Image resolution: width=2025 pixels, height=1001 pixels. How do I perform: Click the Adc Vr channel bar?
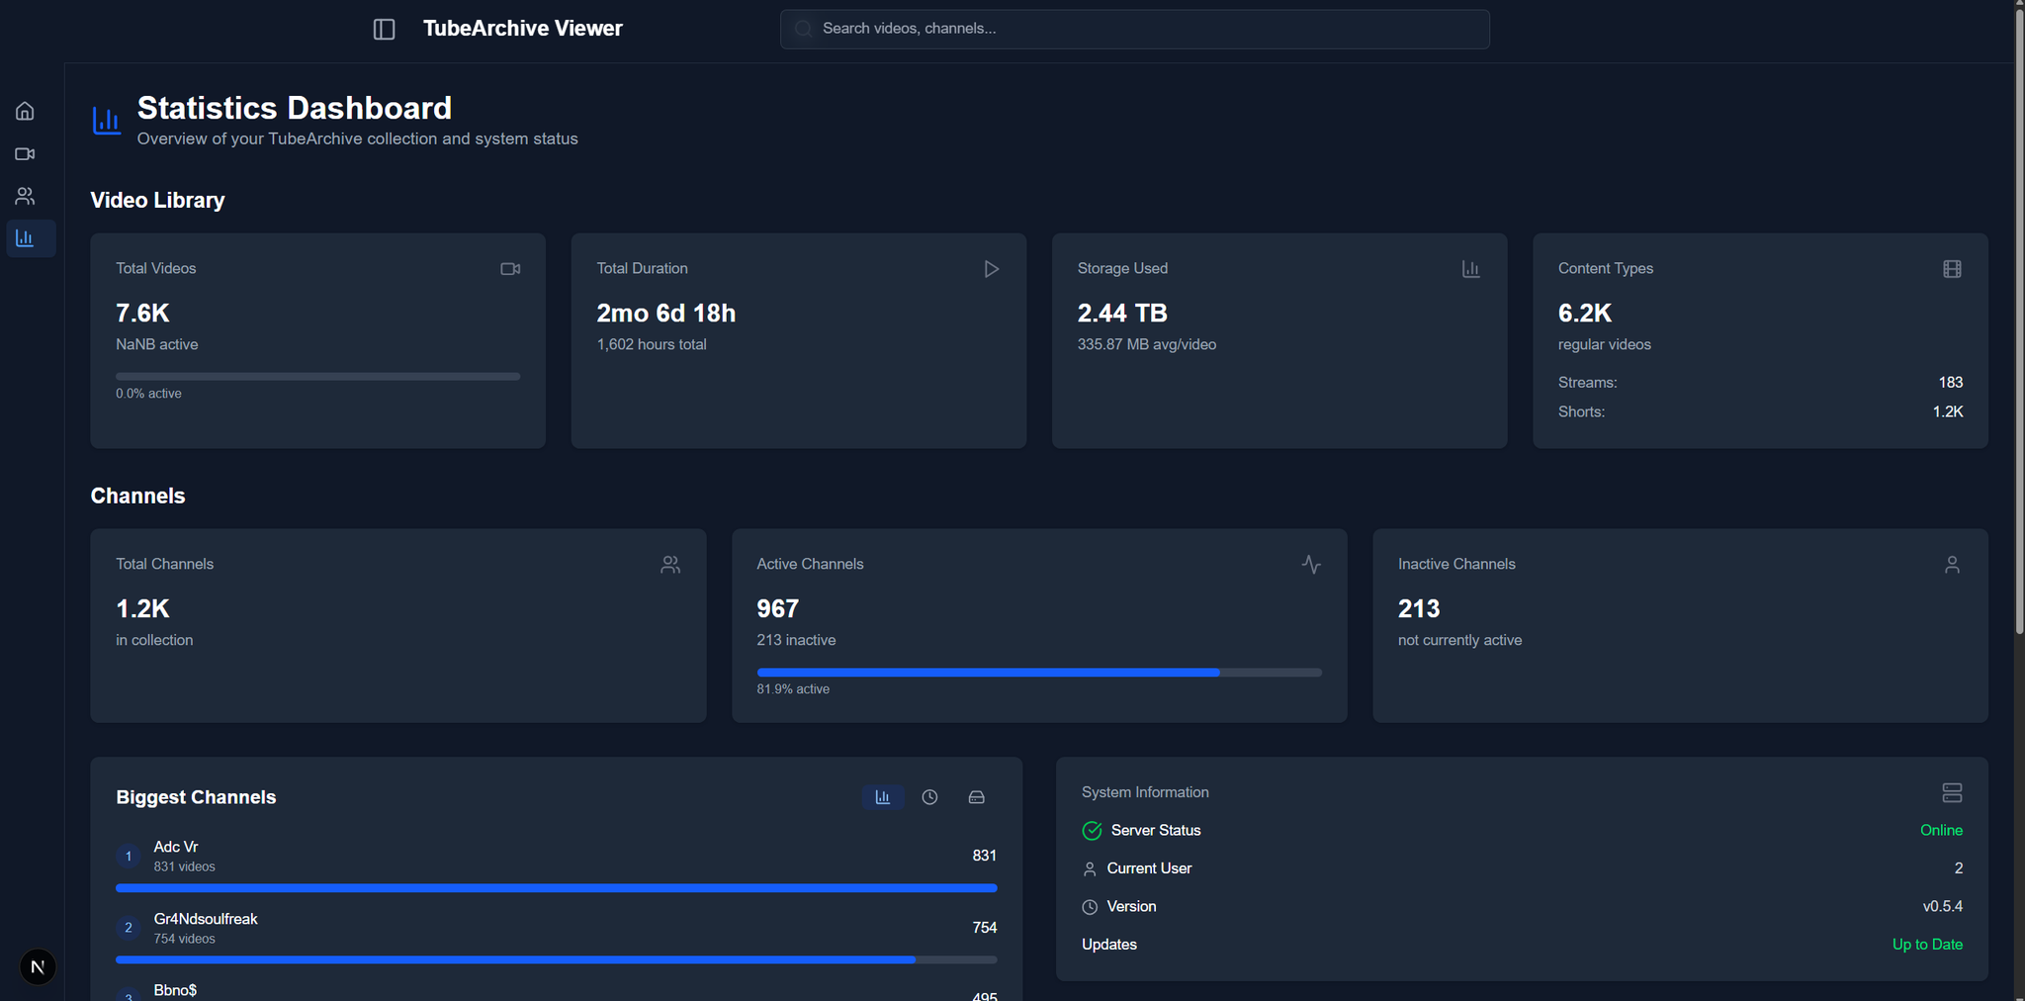pyautogui.click(x=556, y=888)
